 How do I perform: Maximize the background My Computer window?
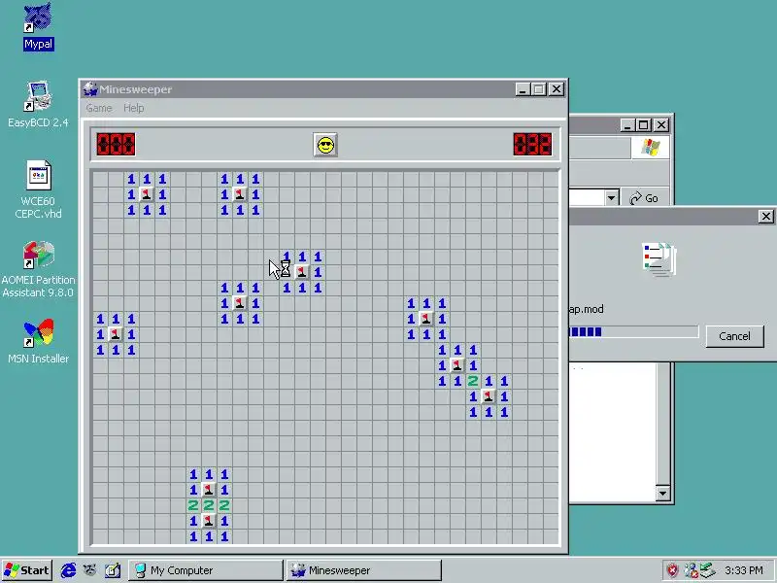coord(643,125)
